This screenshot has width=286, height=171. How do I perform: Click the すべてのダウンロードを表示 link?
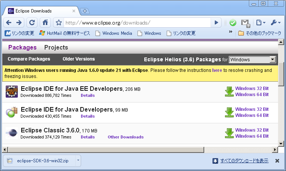[x=244, y=161]
